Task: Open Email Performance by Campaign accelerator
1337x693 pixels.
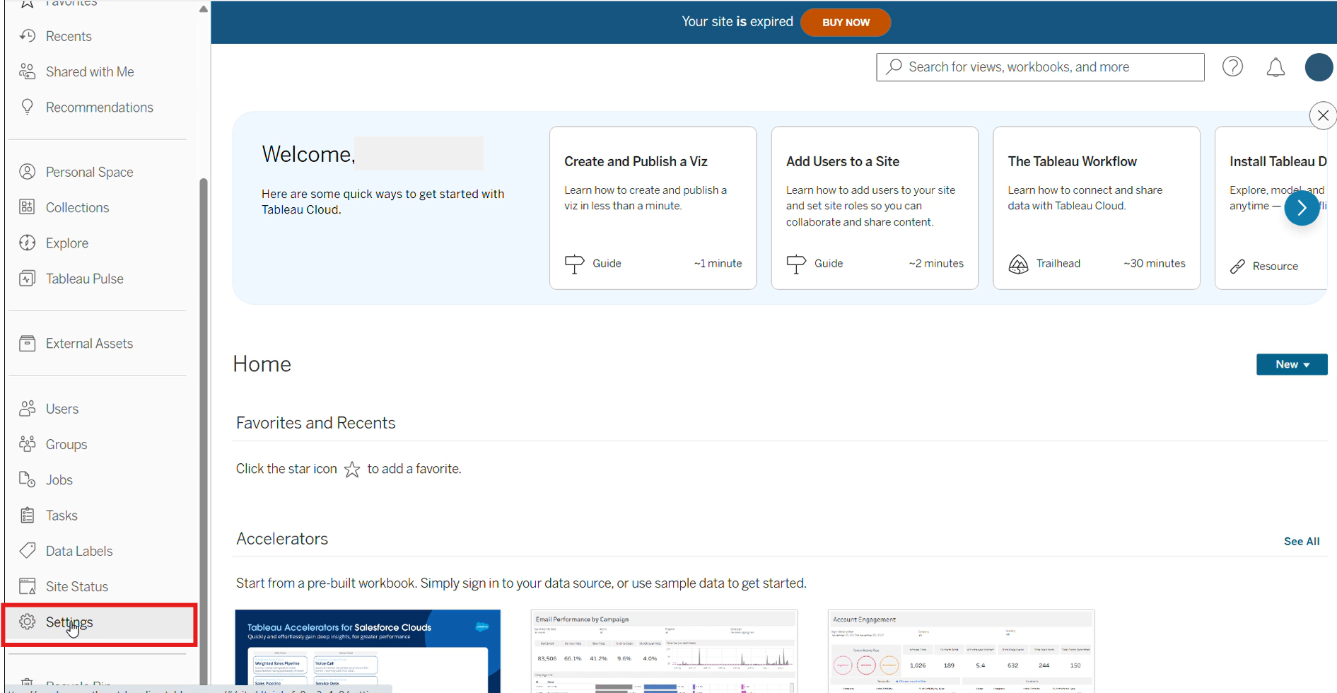Action: tap(664, 651)
